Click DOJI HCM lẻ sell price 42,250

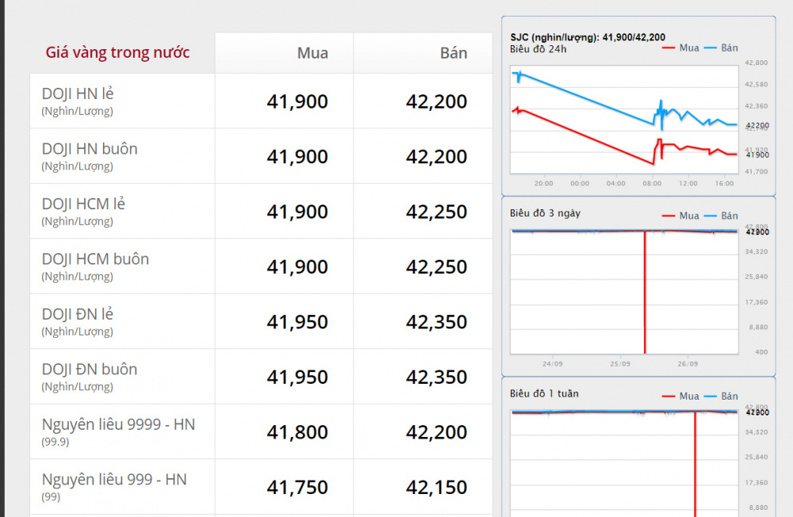pos(436,212)
